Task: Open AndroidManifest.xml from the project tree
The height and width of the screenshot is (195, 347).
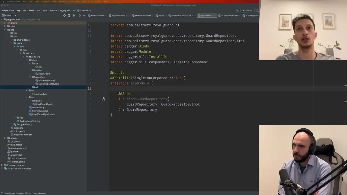Action: pyautogui.click(x=30, y=121)
